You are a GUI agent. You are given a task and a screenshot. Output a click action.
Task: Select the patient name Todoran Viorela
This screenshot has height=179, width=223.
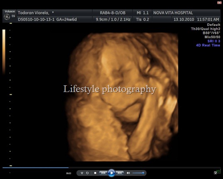[x=33, y=13]
